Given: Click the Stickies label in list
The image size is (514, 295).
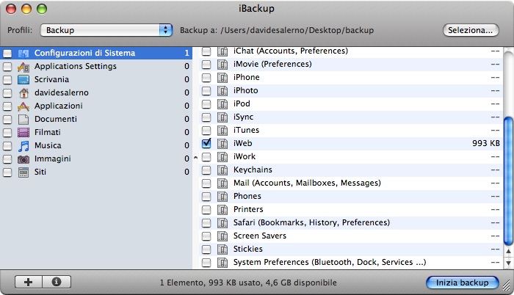Looking at the screenshot, I should point(248,249).
